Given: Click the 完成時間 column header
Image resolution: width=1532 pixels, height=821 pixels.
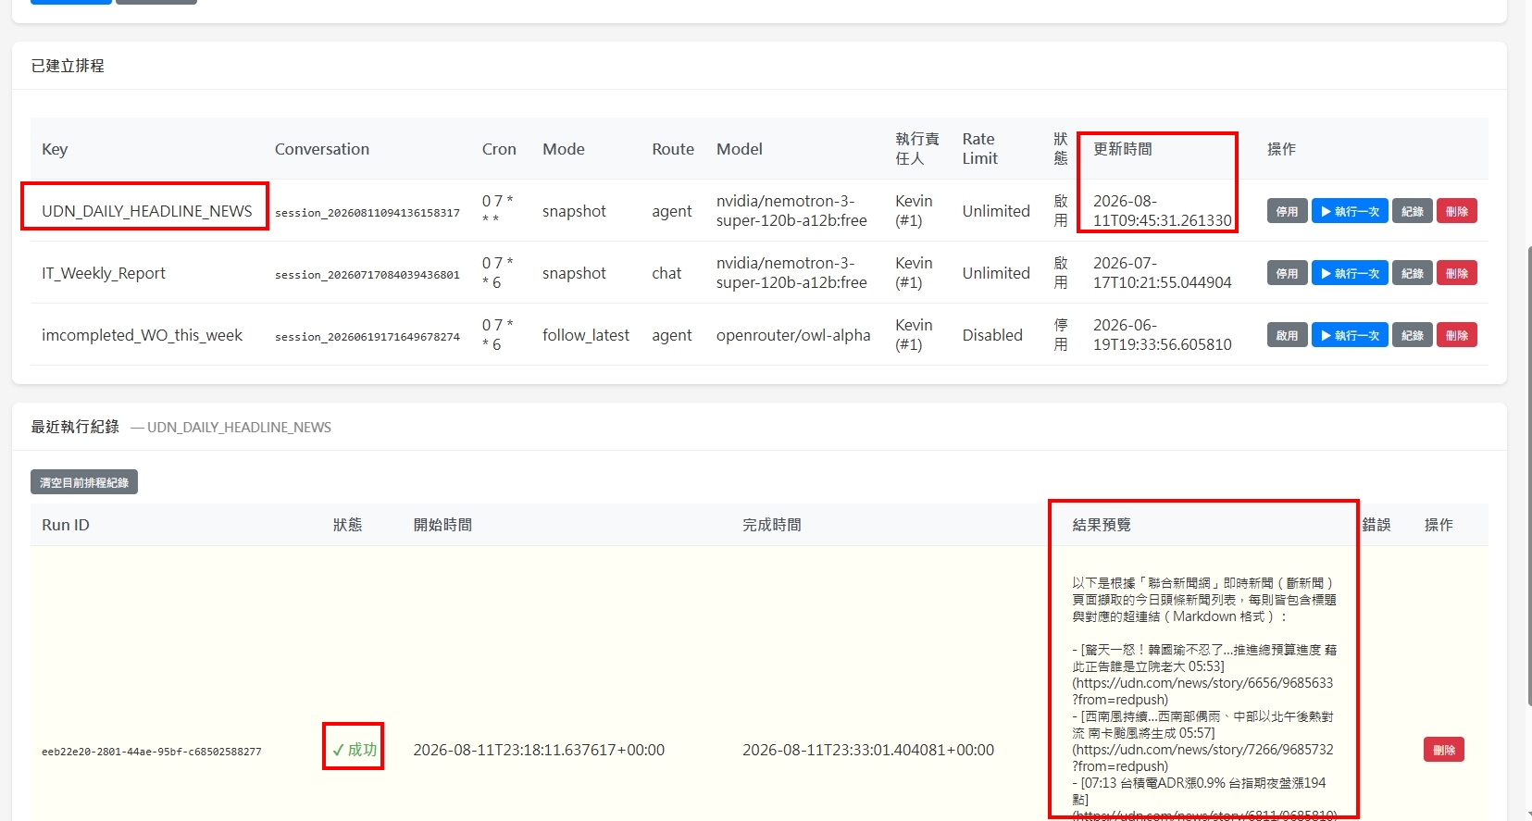Looking at the screenshot, I should pyautogui.click(x=772, y=525).
